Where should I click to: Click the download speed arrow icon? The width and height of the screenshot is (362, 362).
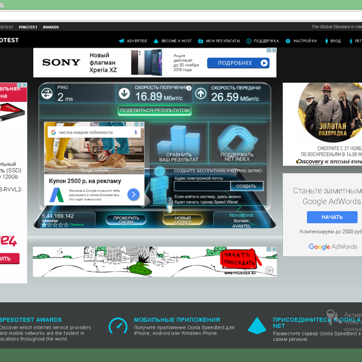coord(124,94)
